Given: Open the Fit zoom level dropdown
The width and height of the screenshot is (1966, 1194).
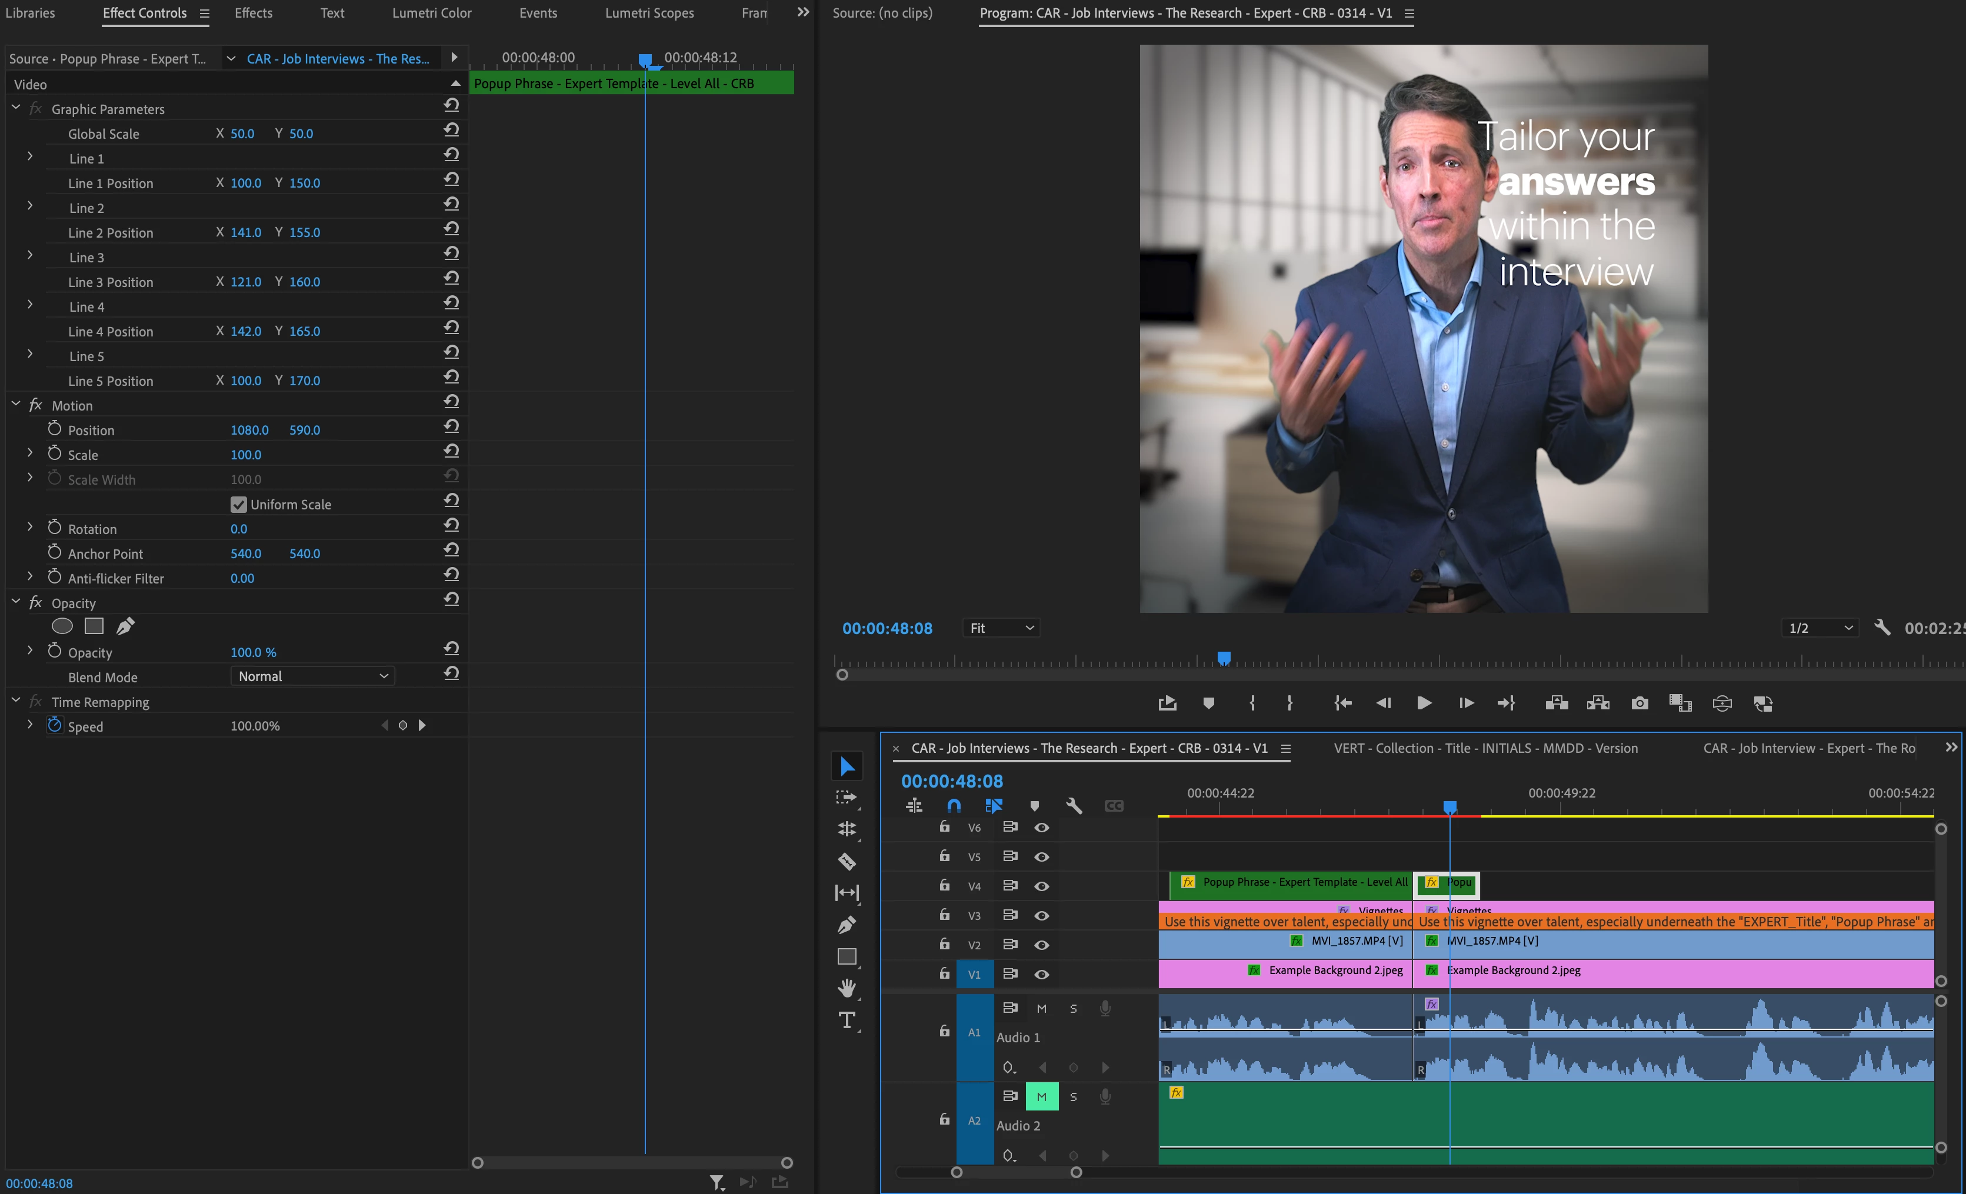Looking at the screenshot, I should [x=1001, y=628].
